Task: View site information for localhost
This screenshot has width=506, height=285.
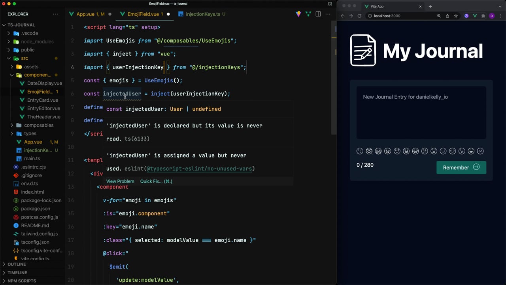Action: tap(370, 16)
